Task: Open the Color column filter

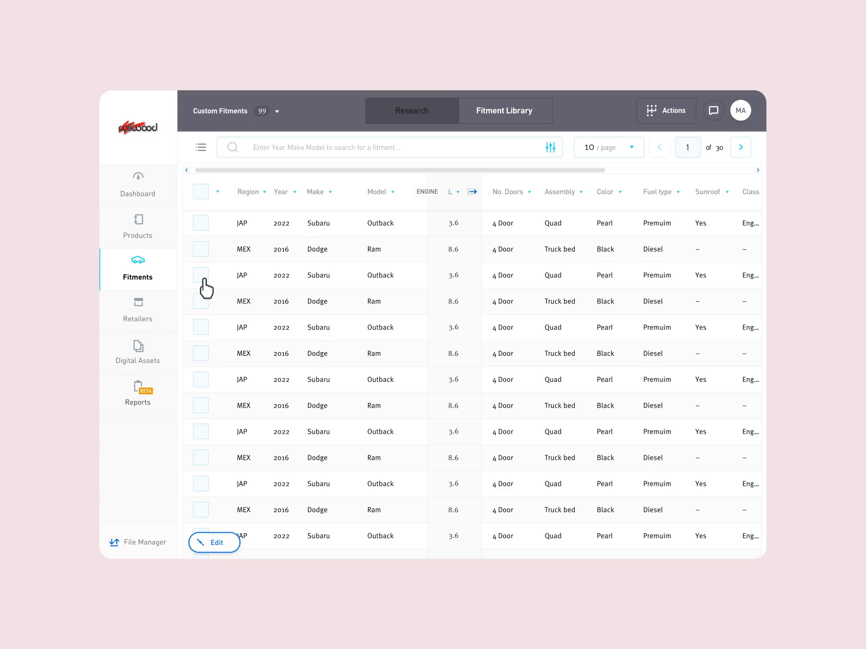Action: click(x=620, y=192)
